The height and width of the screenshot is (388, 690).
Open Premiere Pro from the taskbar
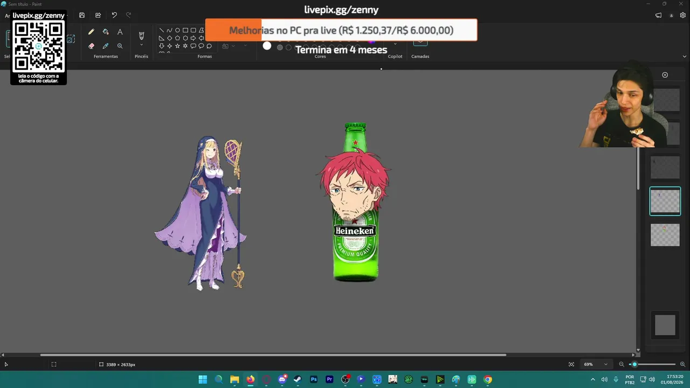[329, 379]
